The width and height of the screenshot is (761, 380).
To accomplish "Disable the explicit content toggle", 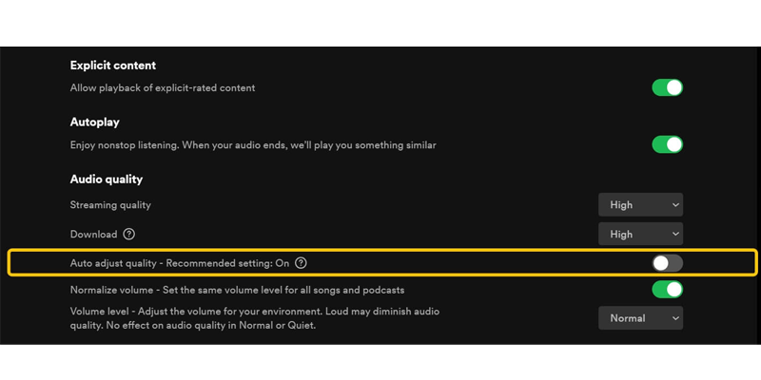I will tap(667, 87).
